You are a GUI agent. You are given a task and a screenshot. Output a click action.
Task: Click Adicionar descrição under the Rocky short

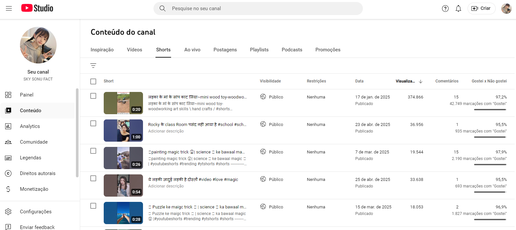(x=166, y=131)
